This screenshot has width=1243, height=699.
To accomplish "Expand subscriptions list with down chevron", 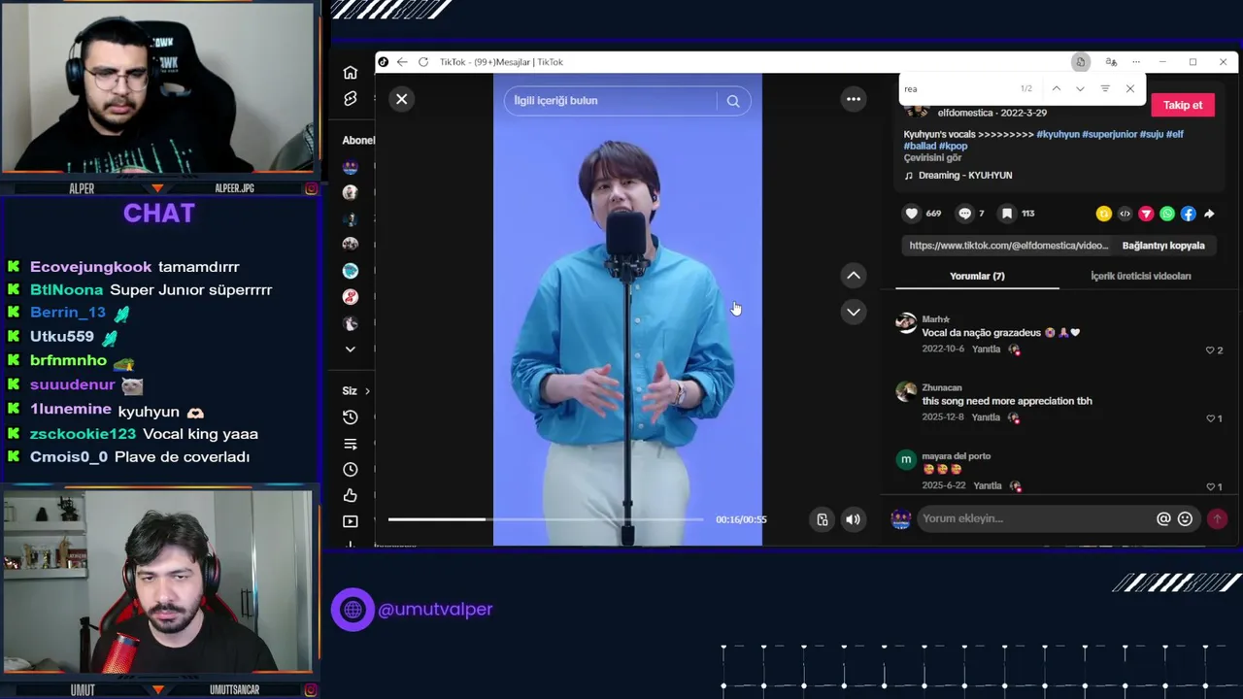I will [351, 349].
